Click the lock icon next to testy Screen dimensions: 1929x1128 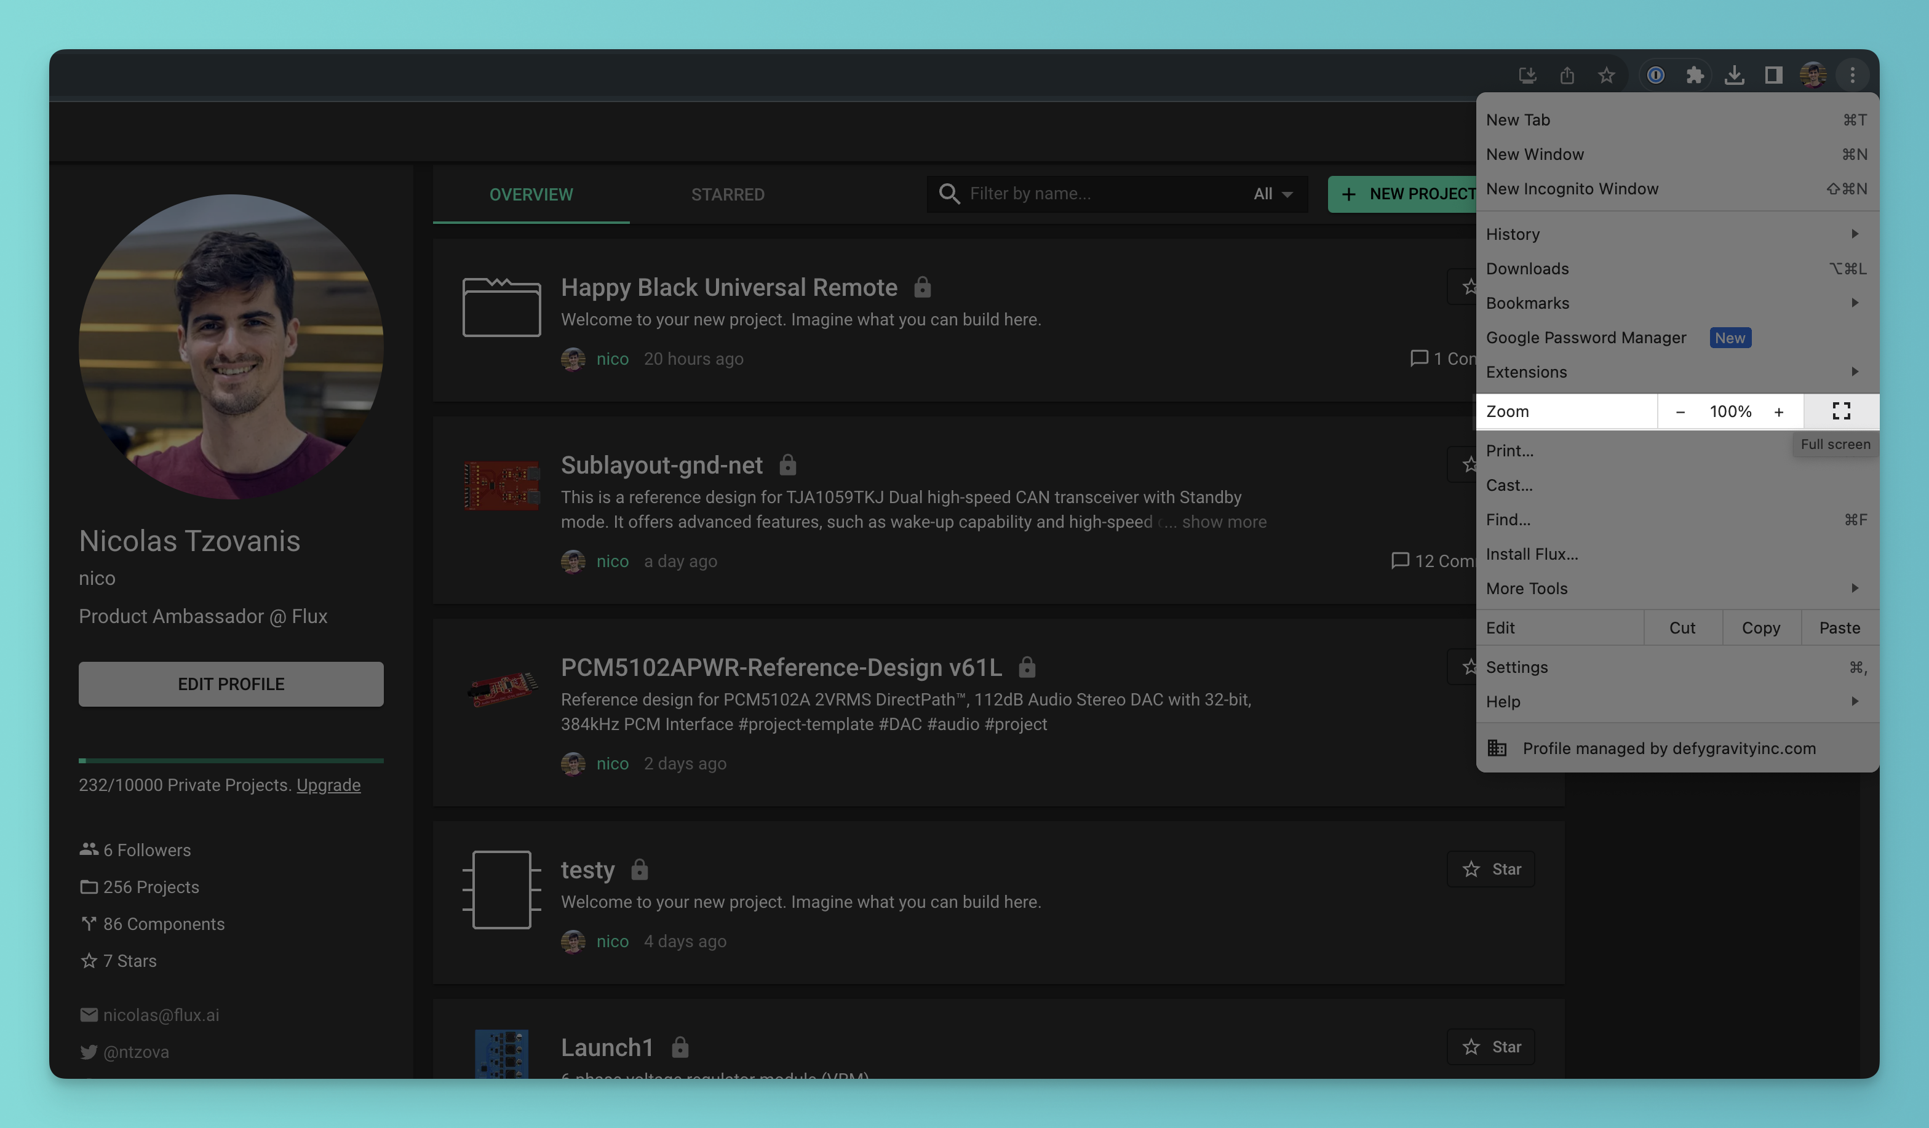[x=640, y=869]
